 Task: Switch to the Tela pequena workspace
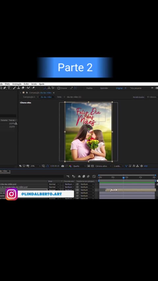pyautogui.click(x=136, y=88)
